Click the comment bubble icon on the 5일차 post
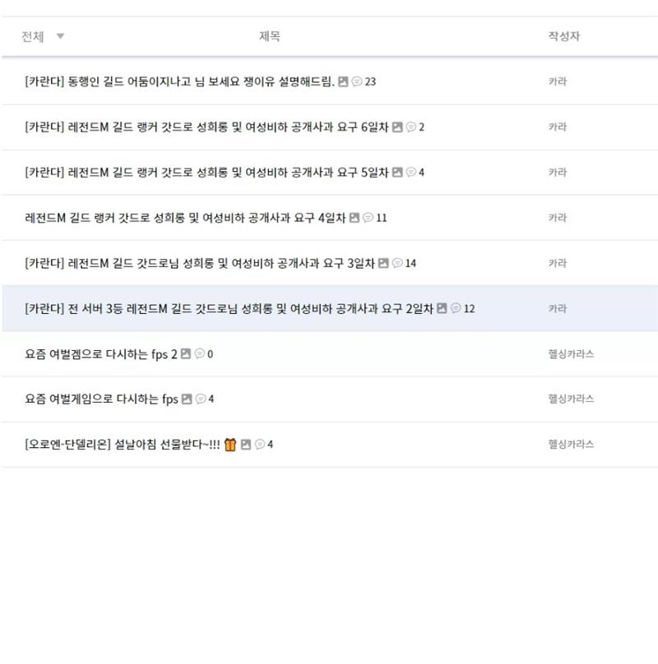658x664 pixels. [x=411, y=172]
